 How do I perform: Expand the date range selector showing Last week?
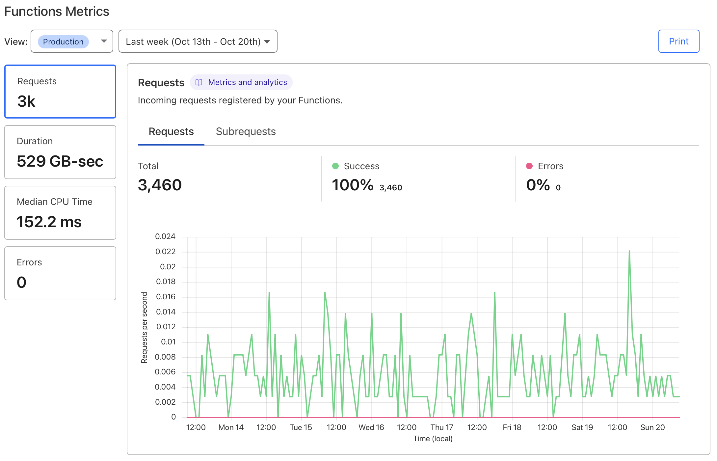[198, 41]
